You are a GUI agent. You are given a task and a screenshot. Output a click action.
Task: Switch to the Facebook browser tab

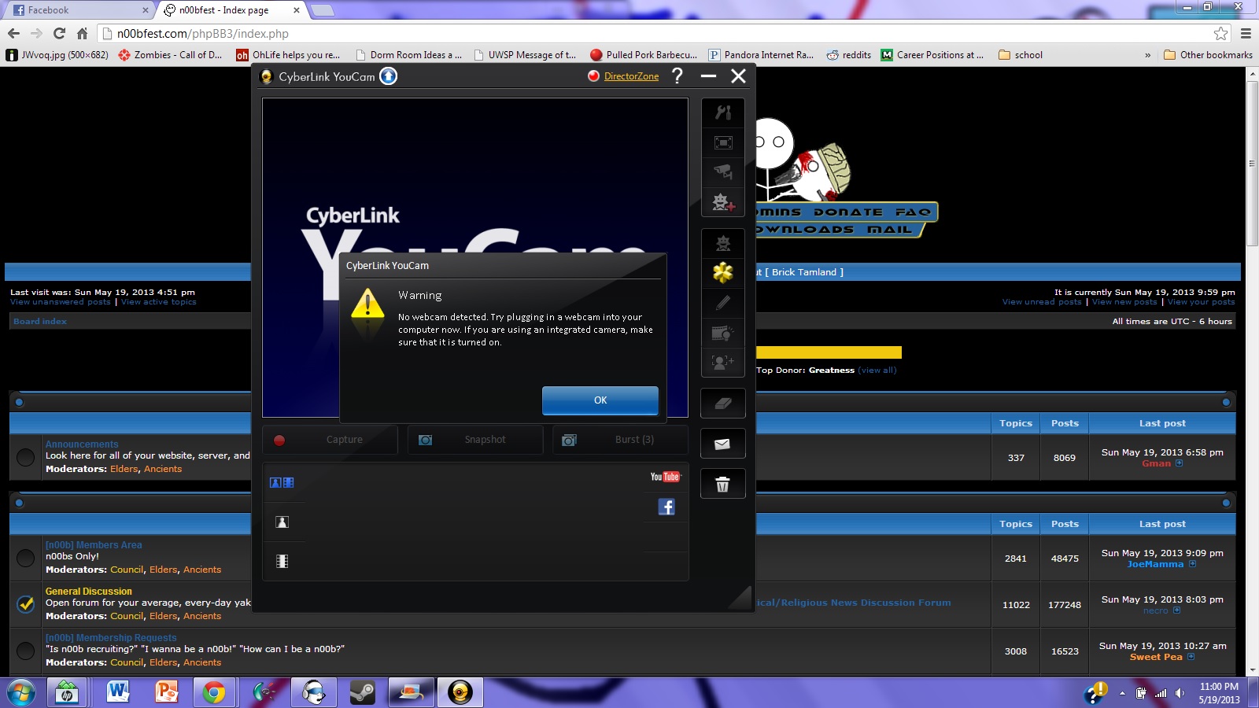click(x=79, y=10)
